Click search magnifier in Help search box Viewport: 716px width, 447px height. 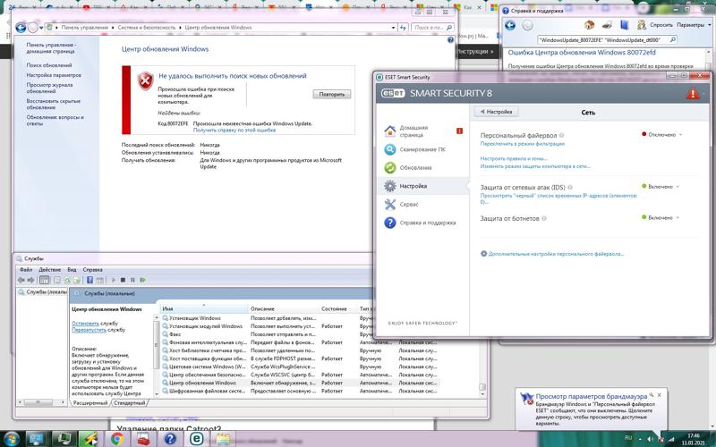(x=672, y=40)
